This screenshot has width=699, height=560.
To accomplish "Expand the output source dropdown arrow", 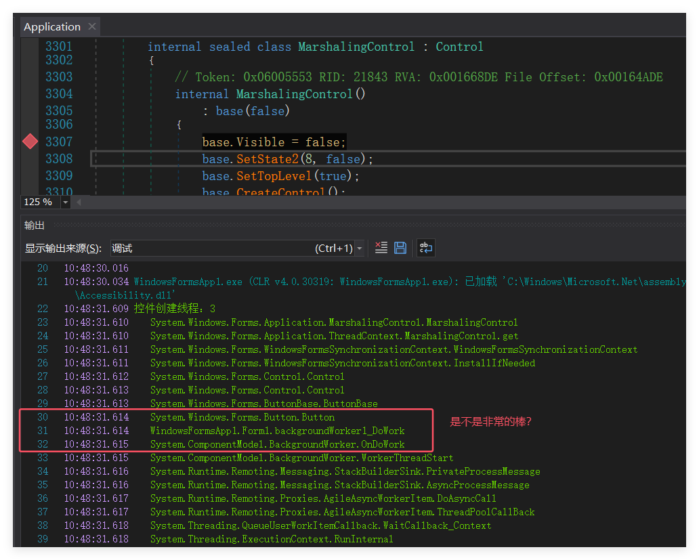I will pyautogui.click(x=359, y=249).
